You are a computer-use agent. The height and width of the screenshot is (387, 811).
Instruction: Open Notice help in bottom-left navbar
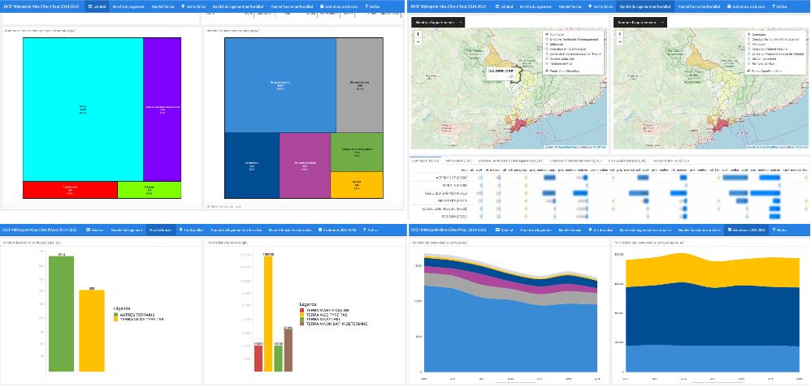point(371,230)
